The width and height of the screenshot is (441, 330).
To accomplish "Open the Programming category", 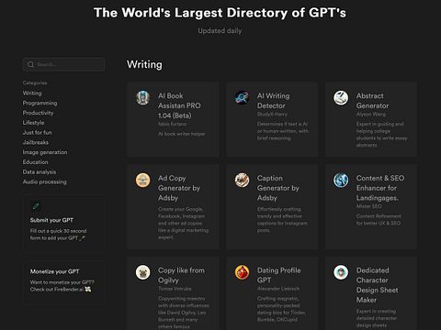I will [x=40, y=103].
